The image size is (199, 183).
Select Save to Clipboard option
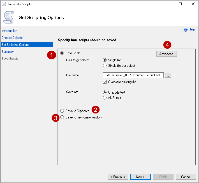62,111
